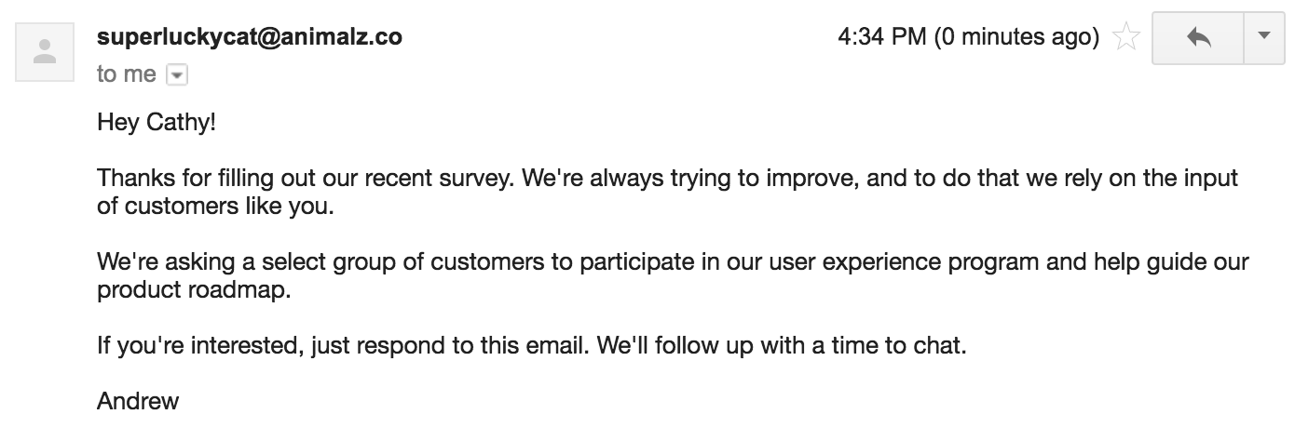1295x441 pixels.
Task: Click the words "product roadmap."
Action: (194, 289)
